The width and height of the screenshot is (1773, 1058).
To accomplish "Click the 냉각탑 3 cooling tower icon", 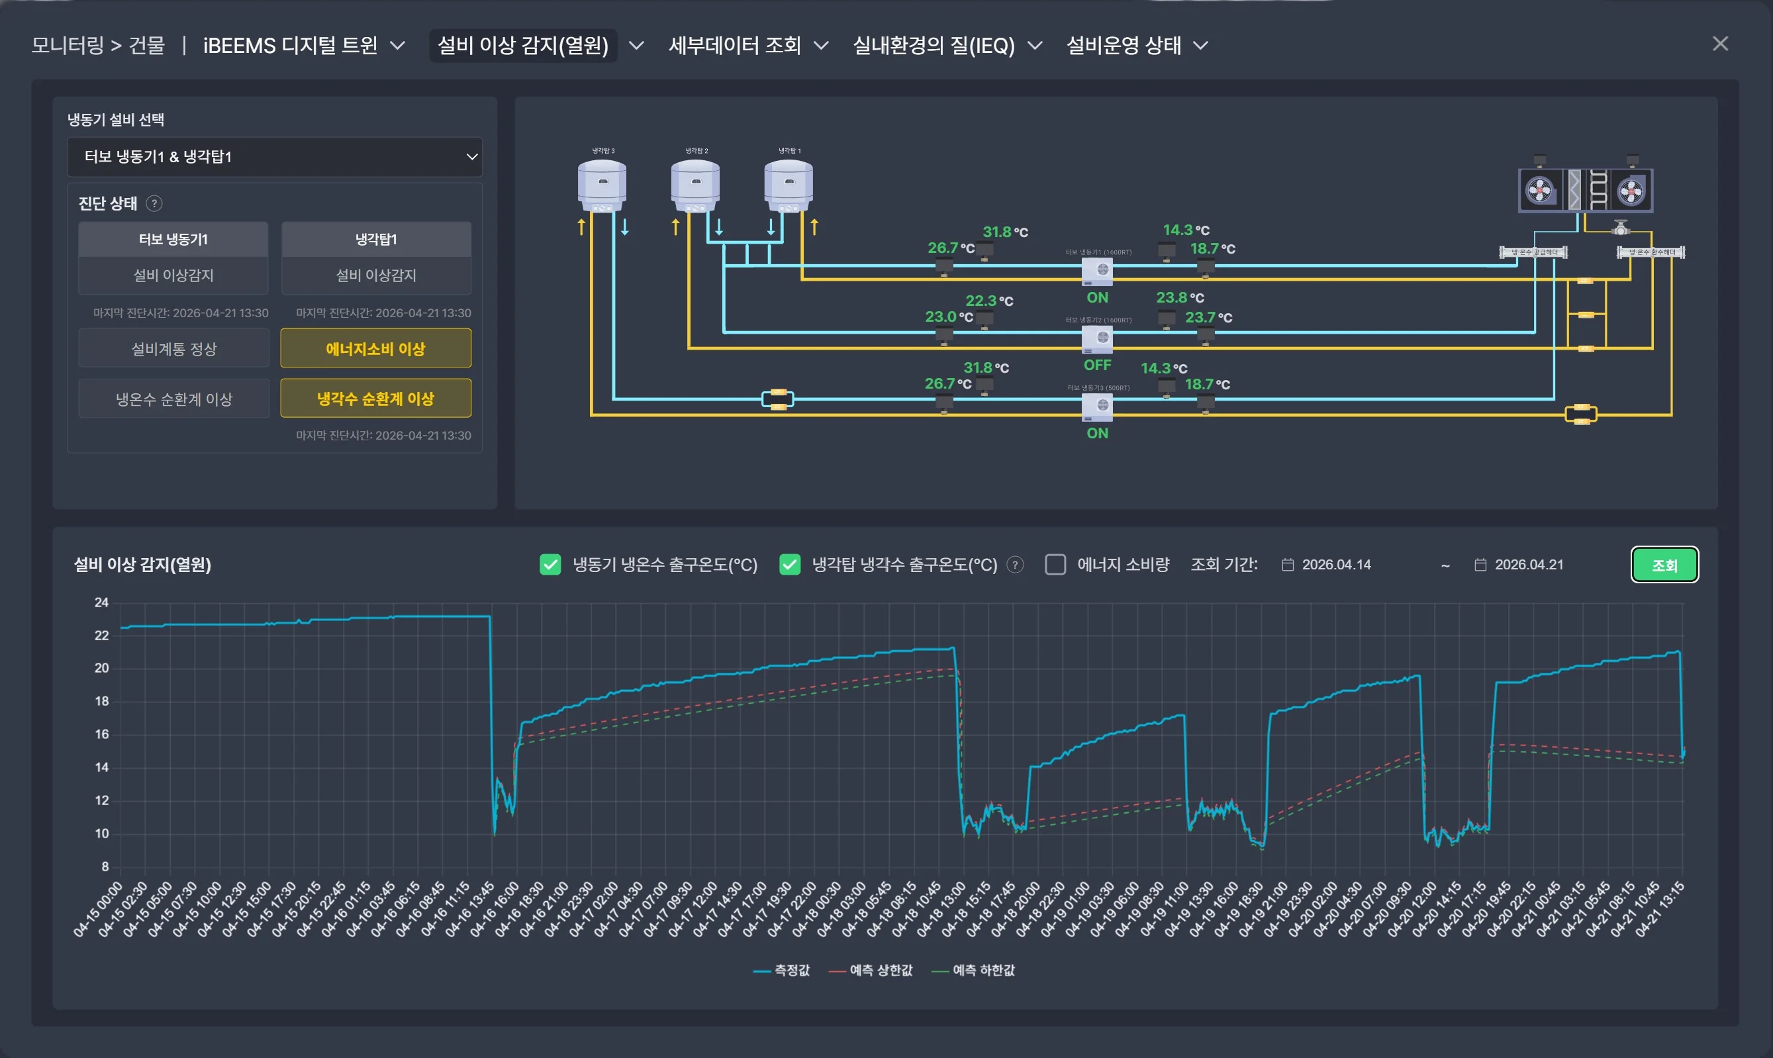I will (602, 185).
